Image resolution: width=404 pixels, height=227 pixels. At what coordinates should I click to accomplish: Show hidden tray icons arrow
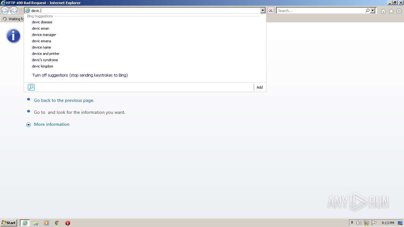click(352, 223)
